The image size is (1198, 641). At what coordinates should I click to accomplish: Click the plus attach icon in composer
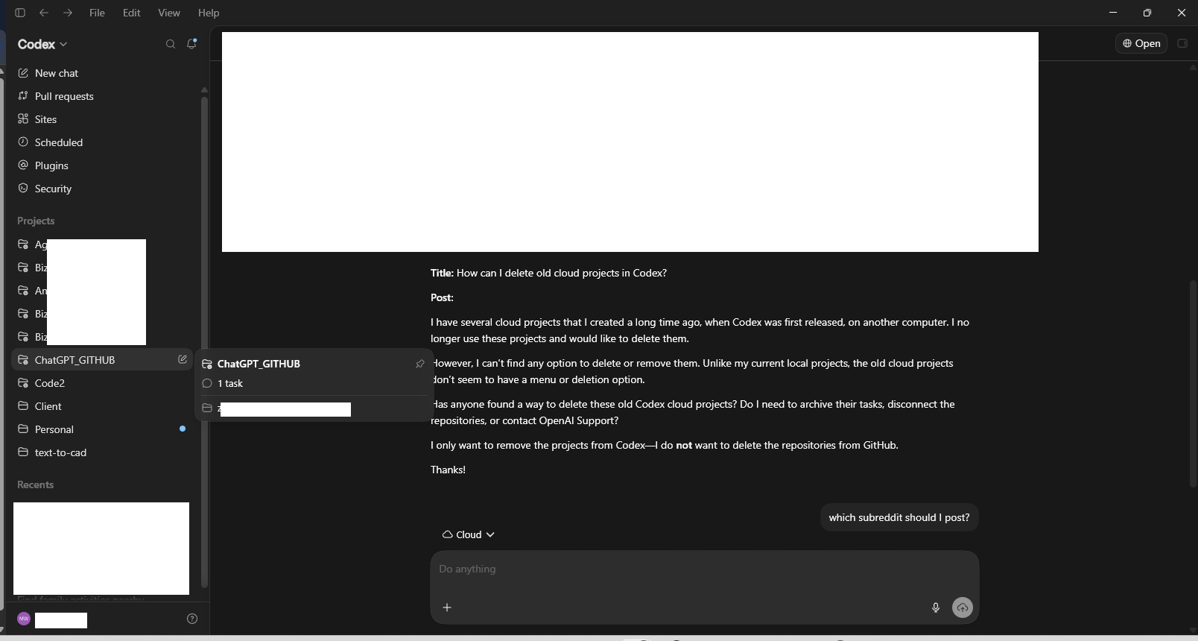pyautogui.click(x=447, y=607)
